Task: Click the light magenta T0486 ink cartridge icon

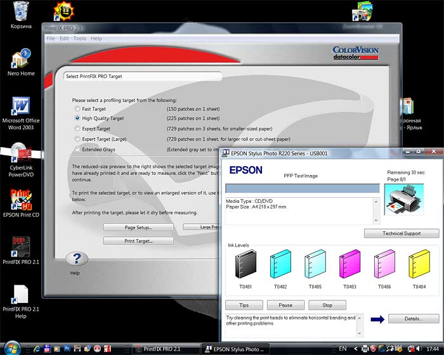Action: coord(384,264)
